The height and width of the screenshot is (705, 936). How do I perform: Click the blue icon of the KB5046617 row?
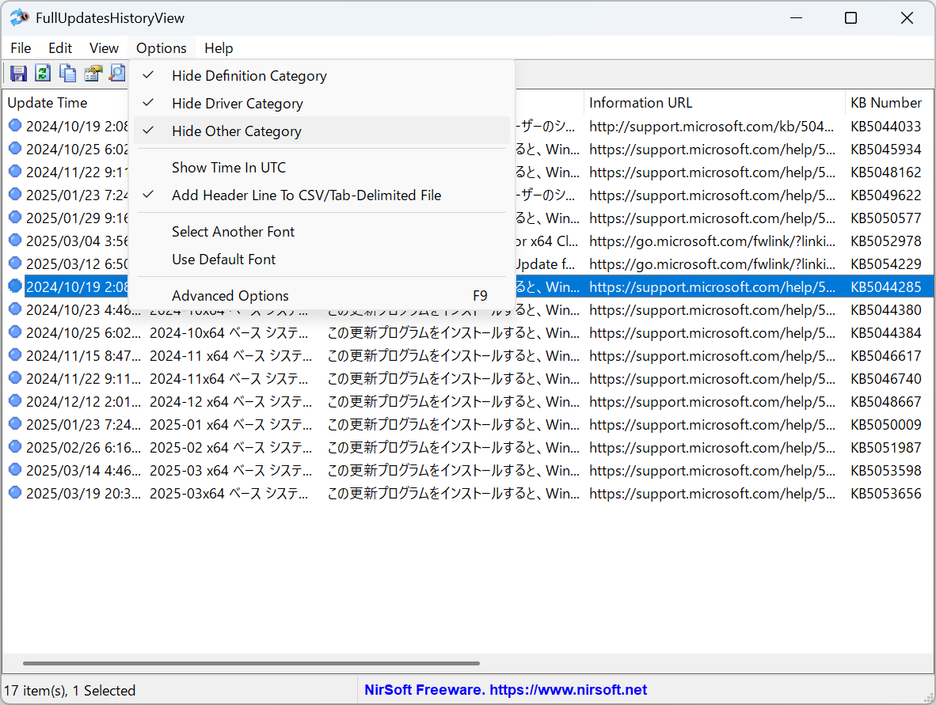tap(15, 355)
